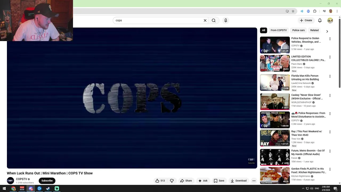This screenshot has width=341, height=192.
Task: Click the Ask button
Action: [203, 181]
